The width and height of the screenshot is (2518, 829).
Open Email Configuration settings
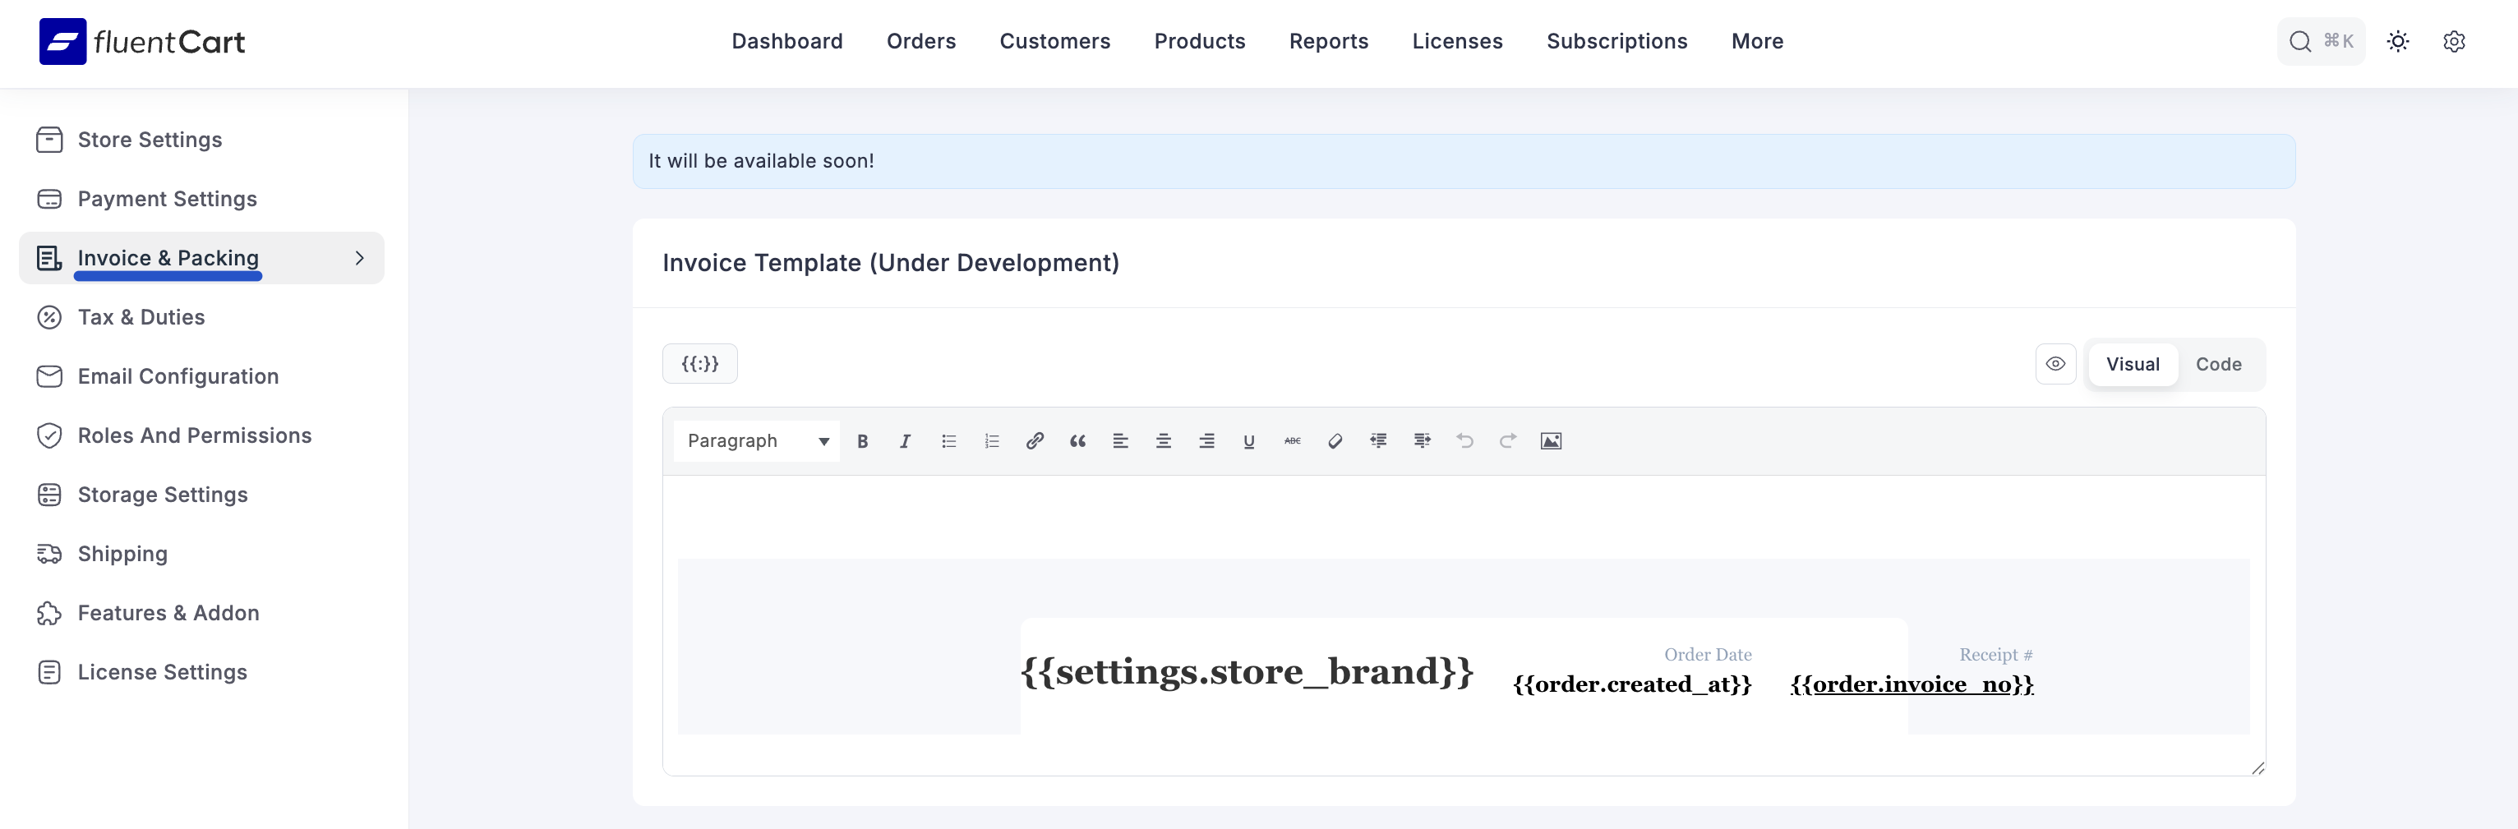click(178, 376)
